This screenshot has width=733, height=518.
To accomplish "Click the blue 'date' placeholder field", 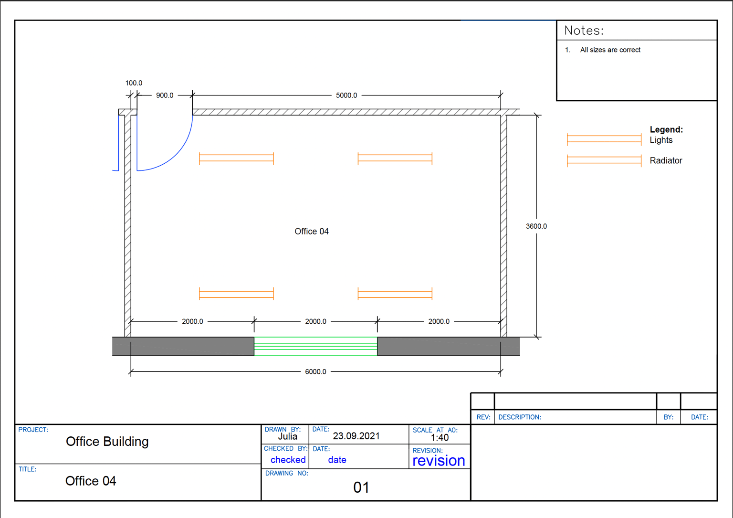I will pyautogui.click(x=337, y=460).
